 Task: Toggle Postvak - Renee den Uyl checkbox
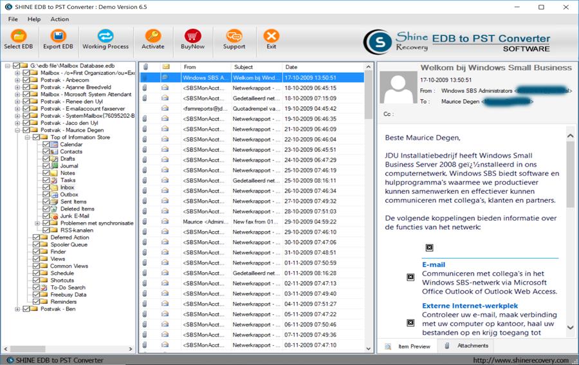coord(26,102)
